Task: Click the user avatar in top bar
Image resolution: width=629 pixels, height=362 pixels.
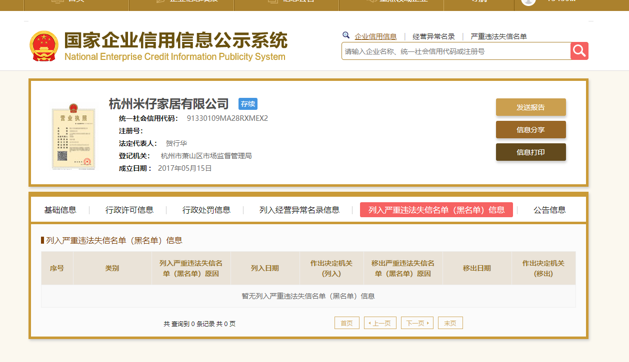Action: pos(528,1)
